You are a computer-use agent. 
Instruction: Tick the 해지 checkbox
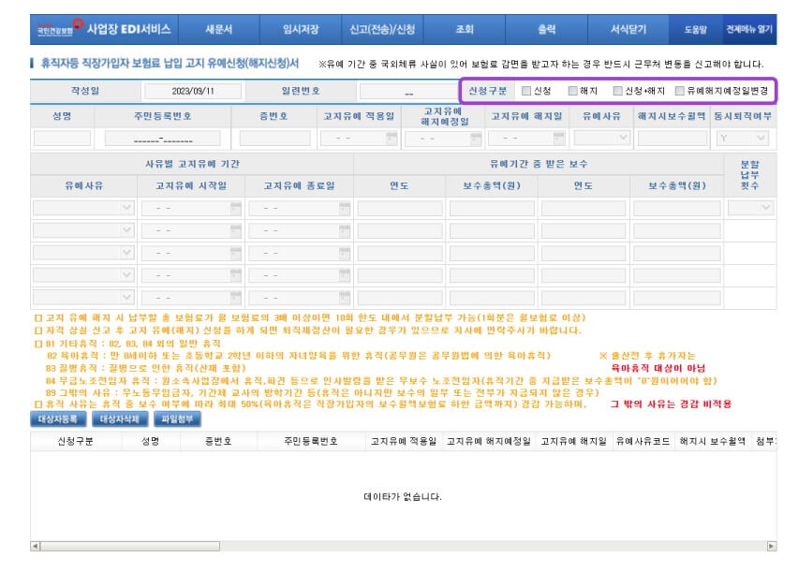pyautogui.click(x=573, y=91)
